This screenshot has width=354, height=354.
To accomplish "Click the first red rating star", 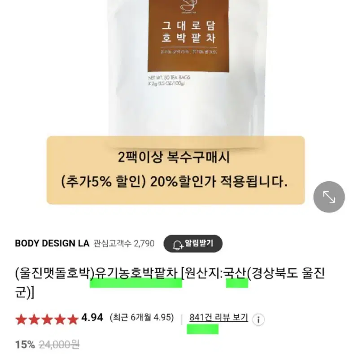I will point(21,319).
